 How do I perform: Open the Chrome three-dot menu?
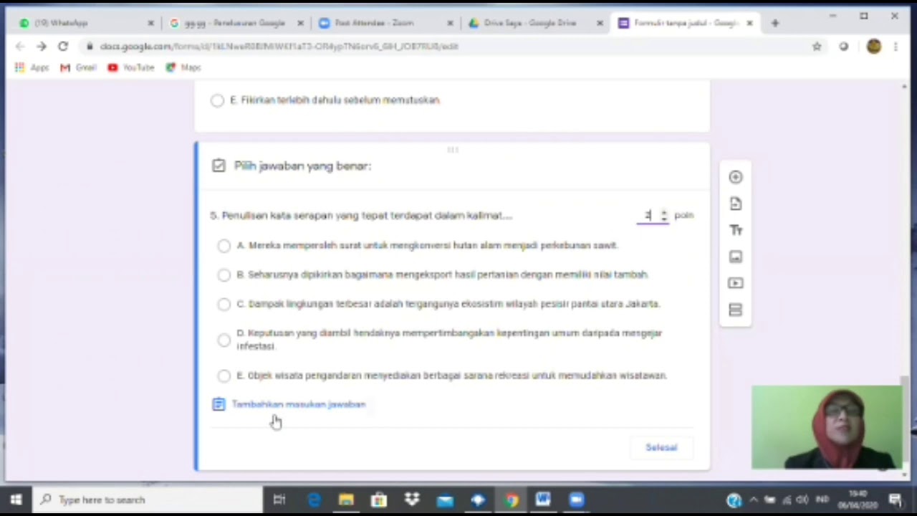(896, 46)
